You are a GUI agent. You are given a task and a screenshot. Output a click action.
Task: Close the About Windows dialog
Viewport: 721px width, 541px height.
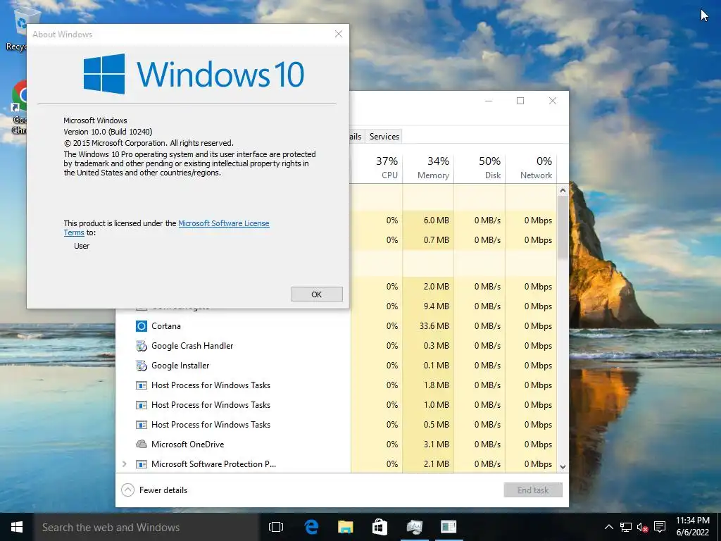[x=339, y=34]
